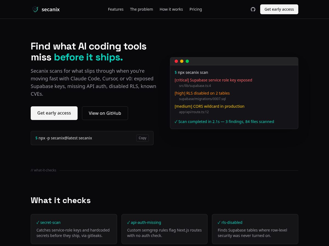The width and height of the screenshot is (329, 246).
Task: Click the secret-scan title text
Action: (49, 222)
